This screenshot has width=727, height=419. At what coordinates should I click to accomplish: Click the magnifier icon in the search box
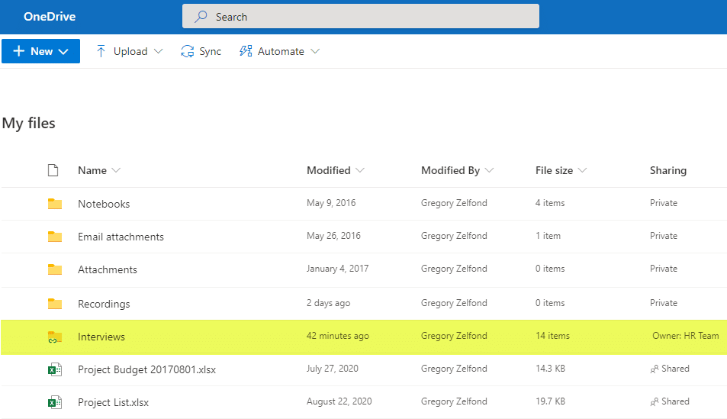[201, 17]
